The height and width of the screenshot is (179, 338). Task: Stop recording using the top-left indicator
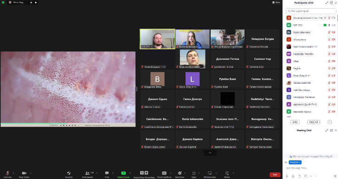click(36, 3)
